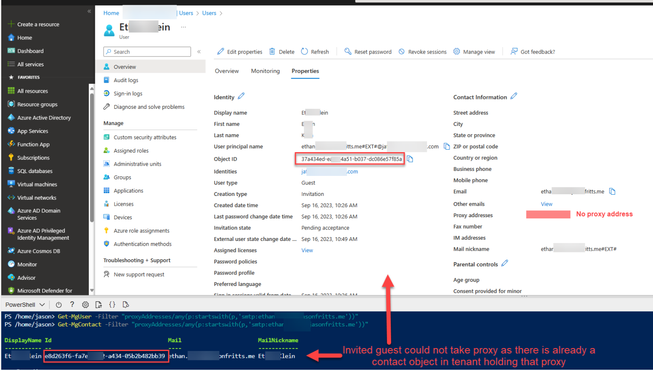Switch to the Monitoring tab
Viewport: 653px width, 371px height.
(265, 71)
